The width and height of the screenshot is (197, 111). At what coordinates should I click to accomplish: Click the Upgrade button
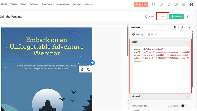coord(141,4)
